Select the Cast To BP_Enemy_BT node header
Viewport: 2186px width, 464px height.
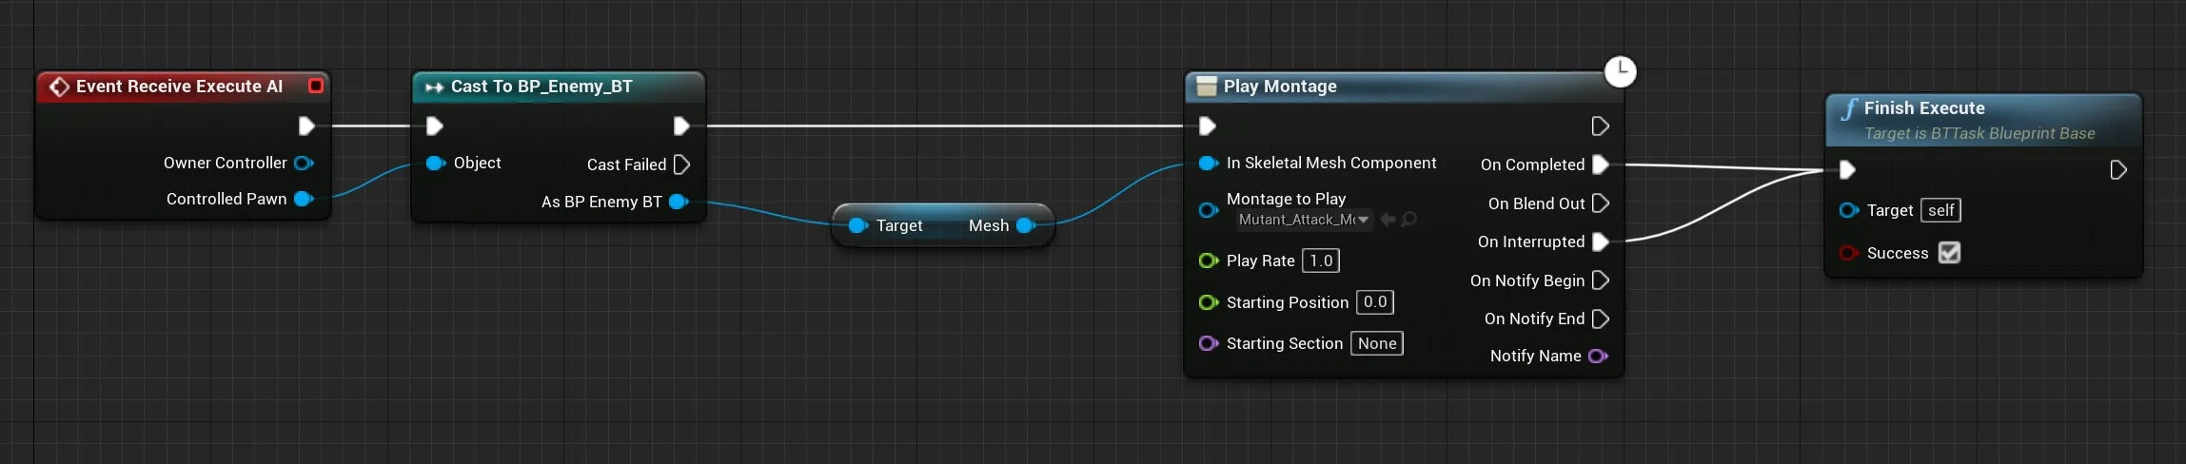point(541,87)
